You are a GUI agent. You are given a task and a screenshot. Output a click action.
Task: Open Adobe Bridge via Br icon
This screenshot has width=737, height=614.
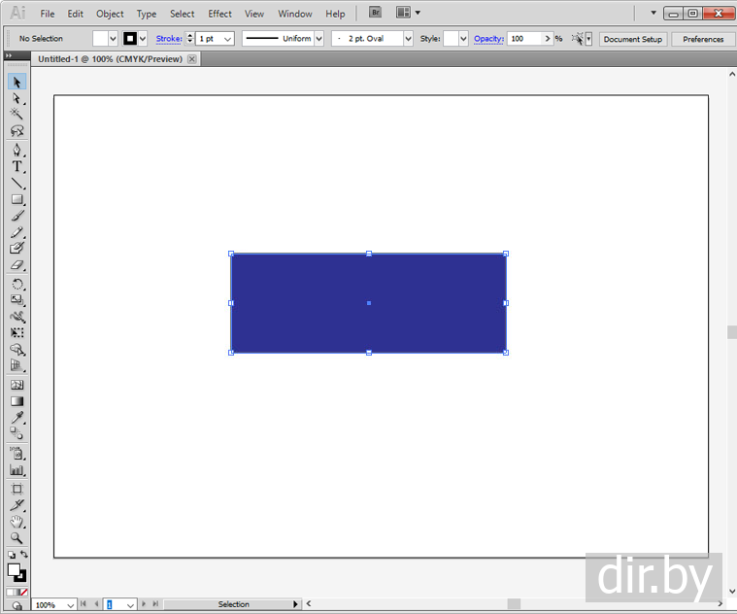pyautogui.click(x=375, y=13)
